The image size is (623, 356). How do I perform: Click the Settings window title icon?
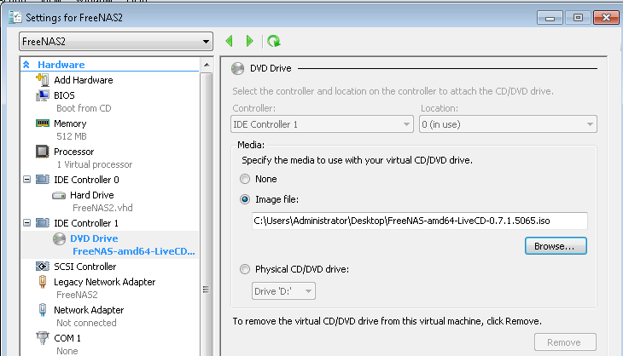click(15, 17)
